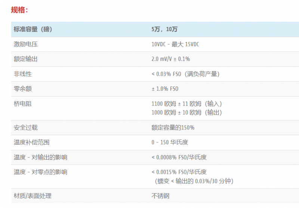Click the 2.0 mV/V ± 0.1% value

[171, 59]
